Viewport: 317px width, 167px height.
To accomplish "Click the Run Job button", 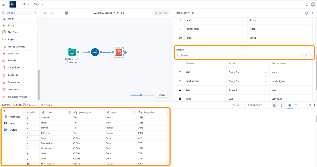I will (x=162, y=13).
